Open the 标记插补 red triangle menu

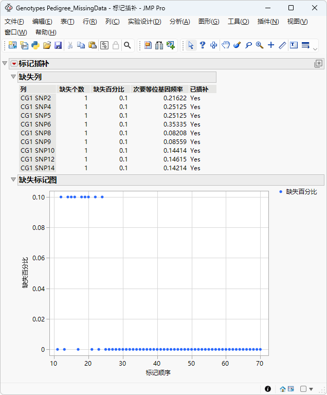point(14,64)
